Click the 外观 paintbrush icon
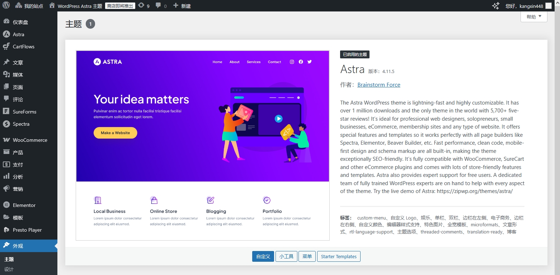Screen dimensions: 560x275 coord(6,246)
